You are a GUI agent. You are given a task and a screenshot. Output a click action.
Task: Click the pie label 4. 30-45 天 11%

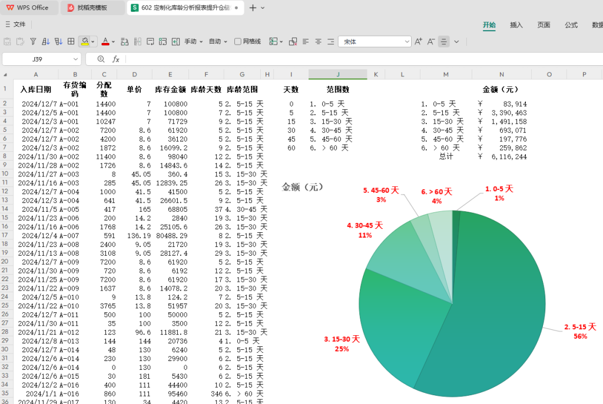pyautogui.click(x=365, y=230)
